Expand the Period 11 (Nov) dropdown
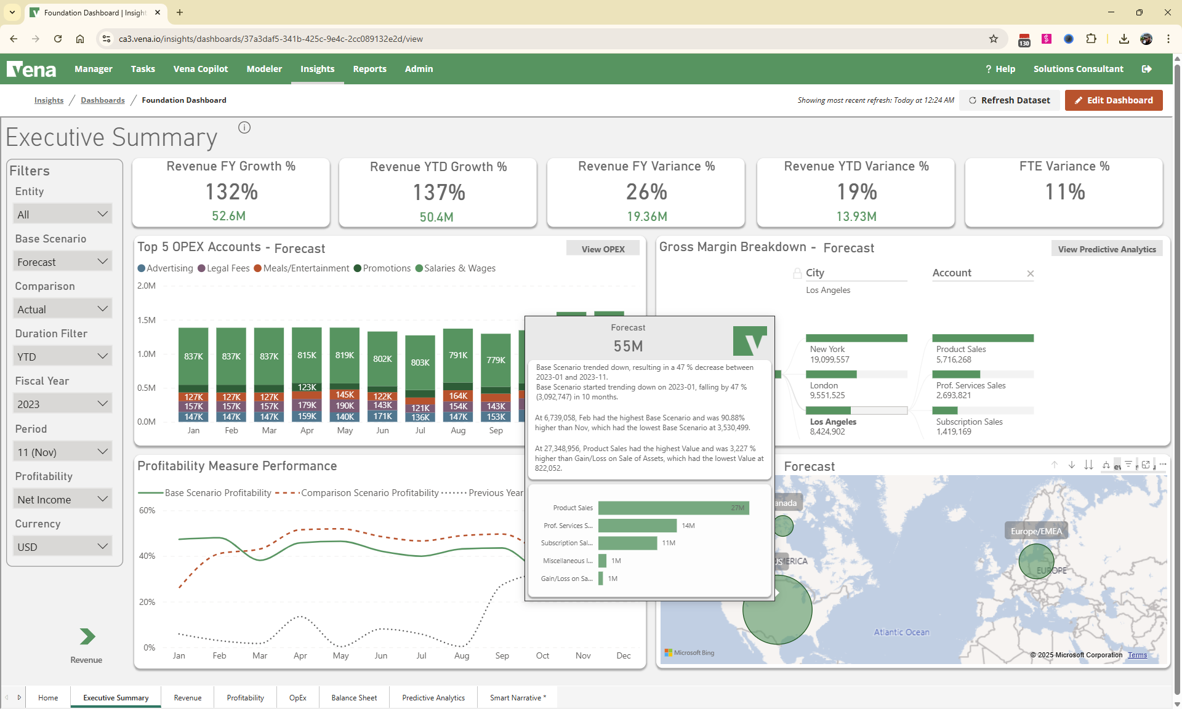 coord(62,451)
